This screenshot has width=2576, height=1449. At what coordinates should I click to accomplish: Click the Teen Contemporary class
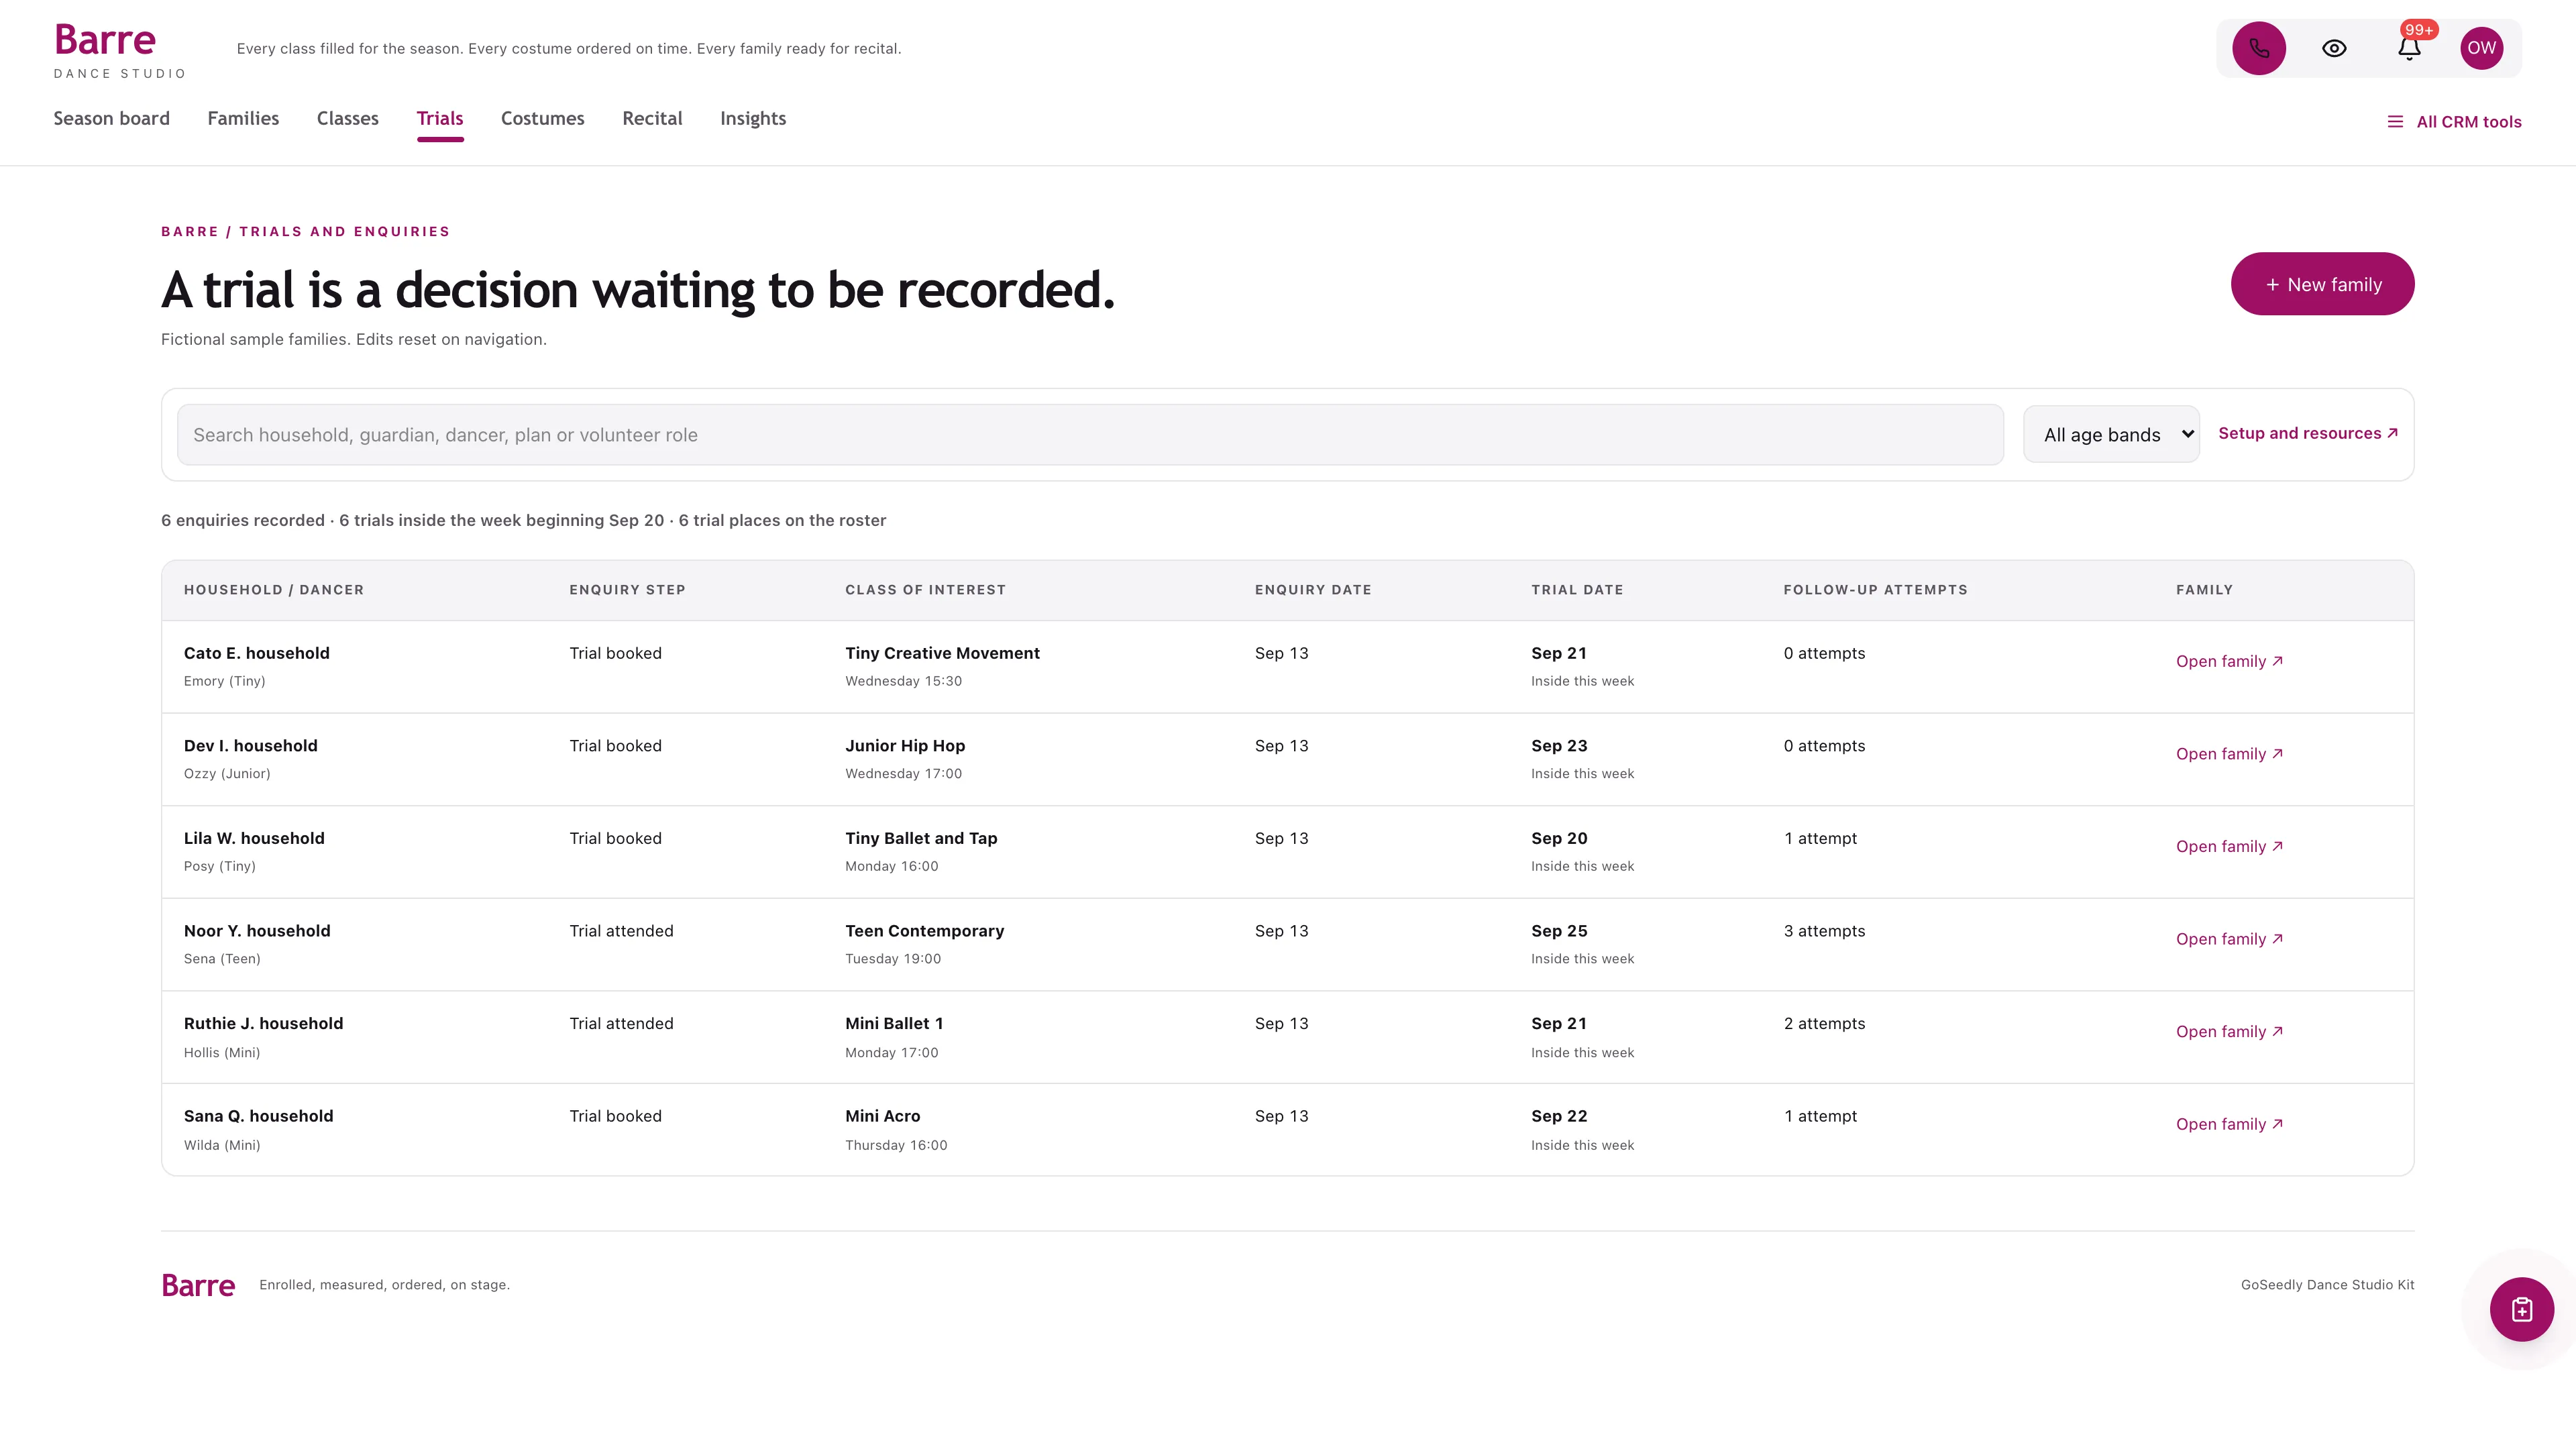pos(924,931)
